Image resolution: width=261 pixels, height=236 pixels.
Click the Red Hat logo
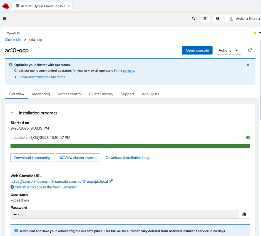(6, 6)
